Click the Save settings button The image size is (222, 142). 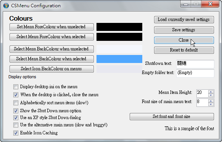[184, 30]
